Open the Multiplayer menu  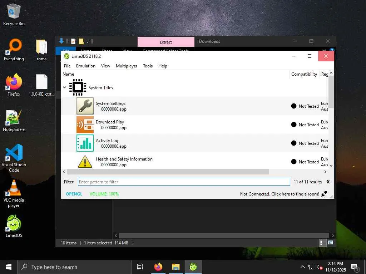[127, 66]
